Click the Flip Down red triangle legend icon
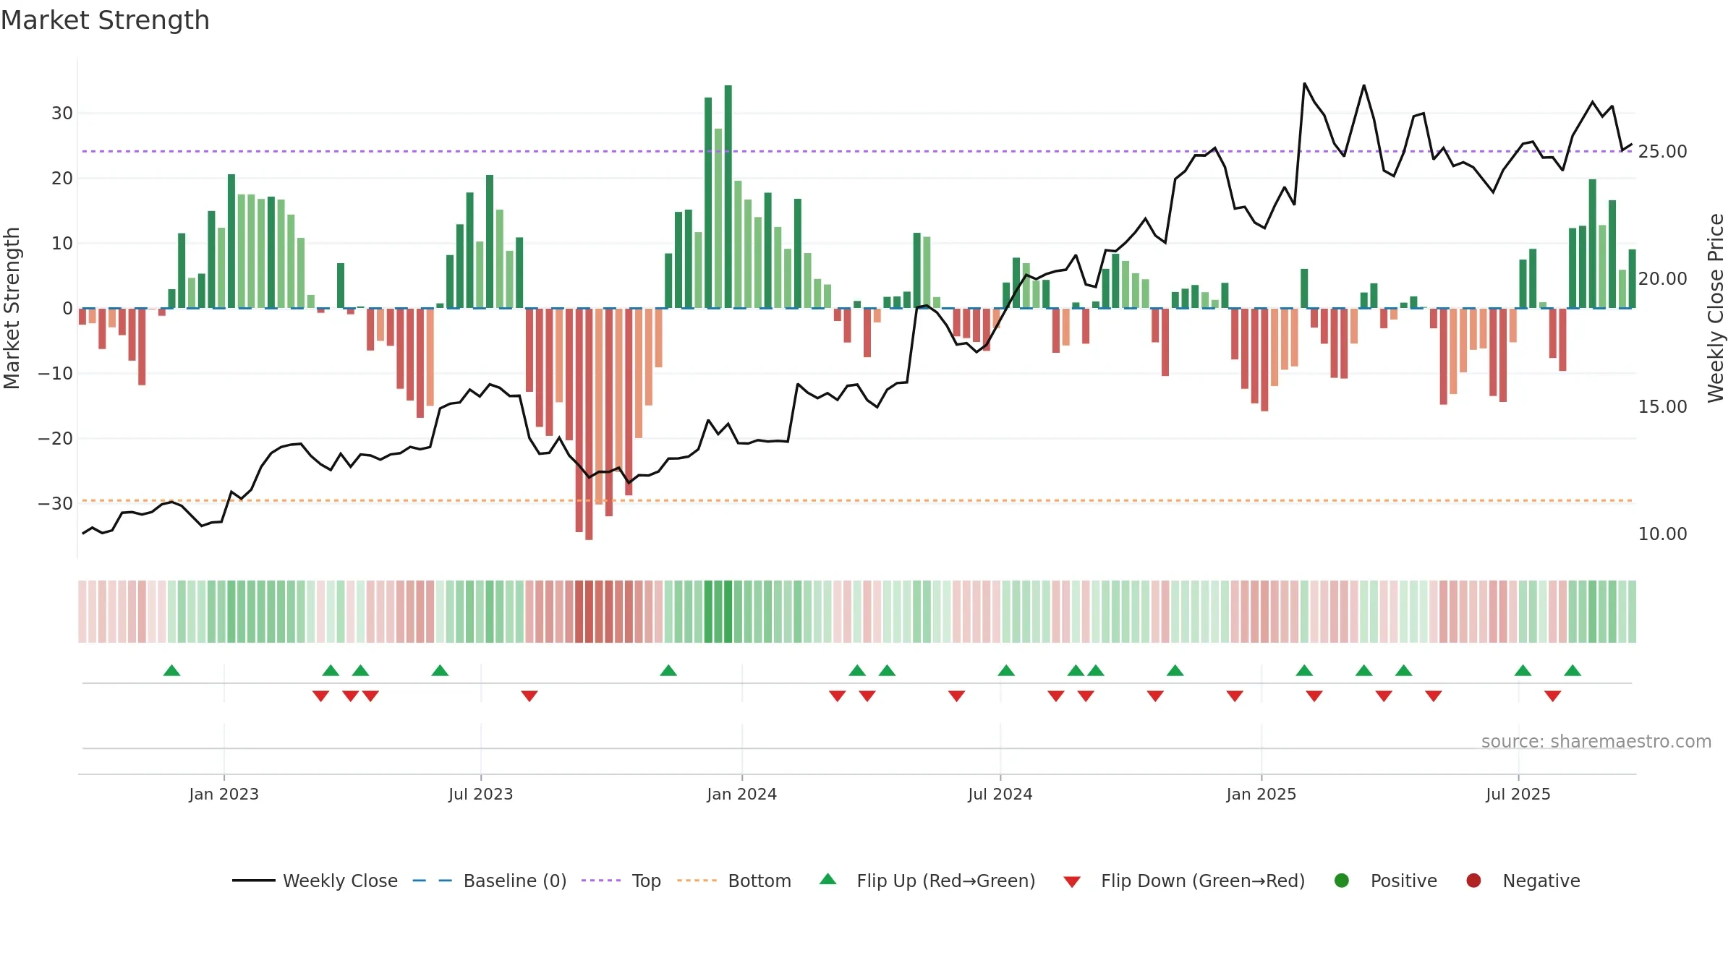This screenshot has width=1736, height=976. (x=1072, y=882)
